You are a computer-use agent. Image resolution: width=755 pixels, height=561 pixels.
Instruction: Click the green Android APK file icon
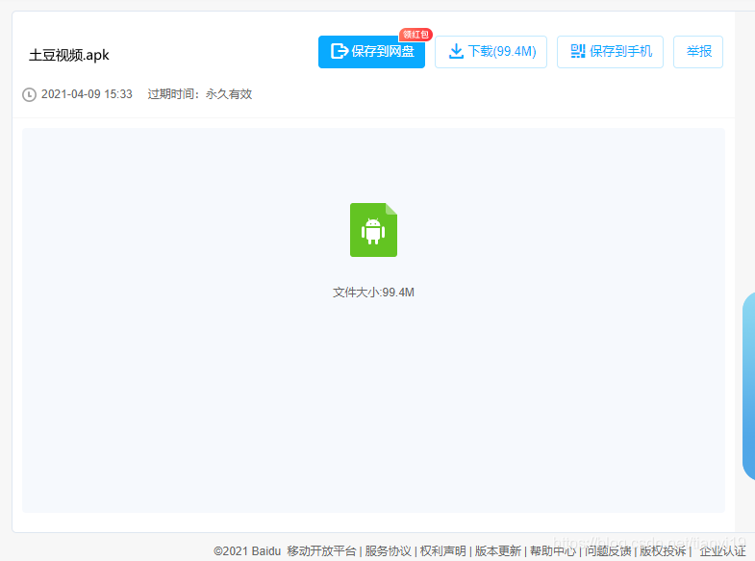(x=373, y=230)
